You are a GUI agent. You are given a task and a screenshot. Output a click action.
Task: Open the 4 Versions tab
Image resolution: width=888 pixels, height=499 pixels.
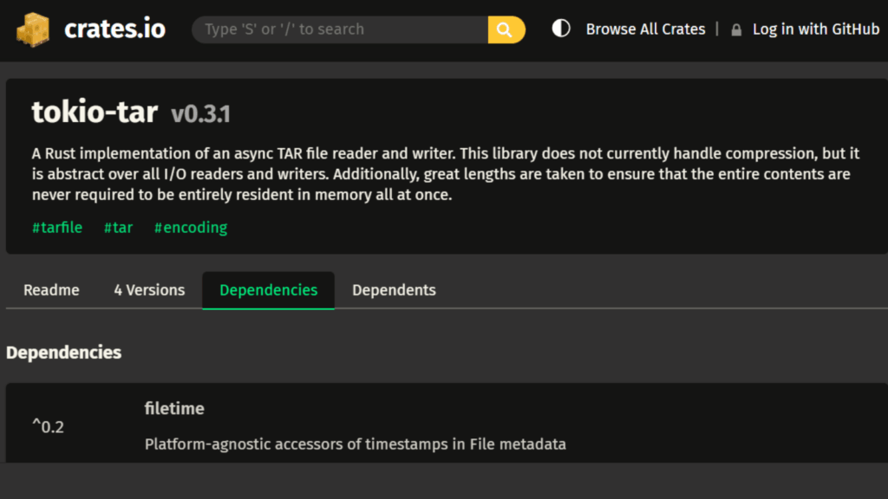[x=149, y=290]
